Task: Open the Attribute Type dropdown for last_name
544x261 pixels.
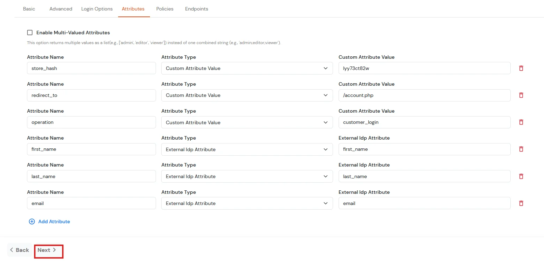Action: tap(247, 176)
